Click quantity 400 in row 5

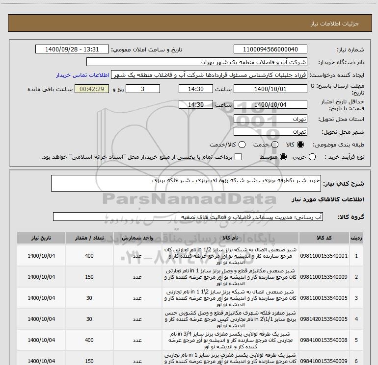pos(89,340)
